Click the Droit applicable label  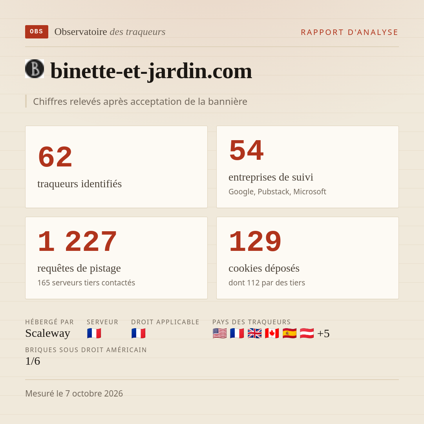[x=165, y=322]
